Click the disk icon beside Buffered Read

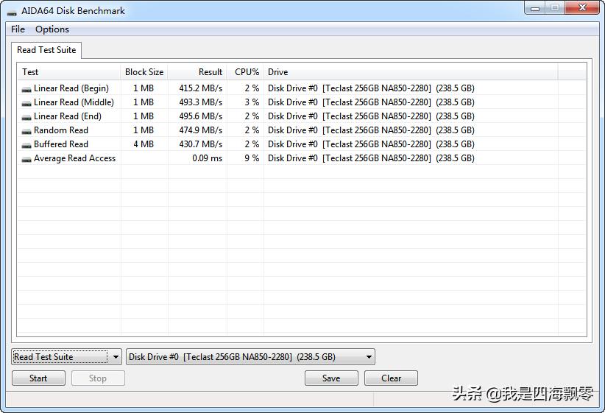click(x=26, y=145)
